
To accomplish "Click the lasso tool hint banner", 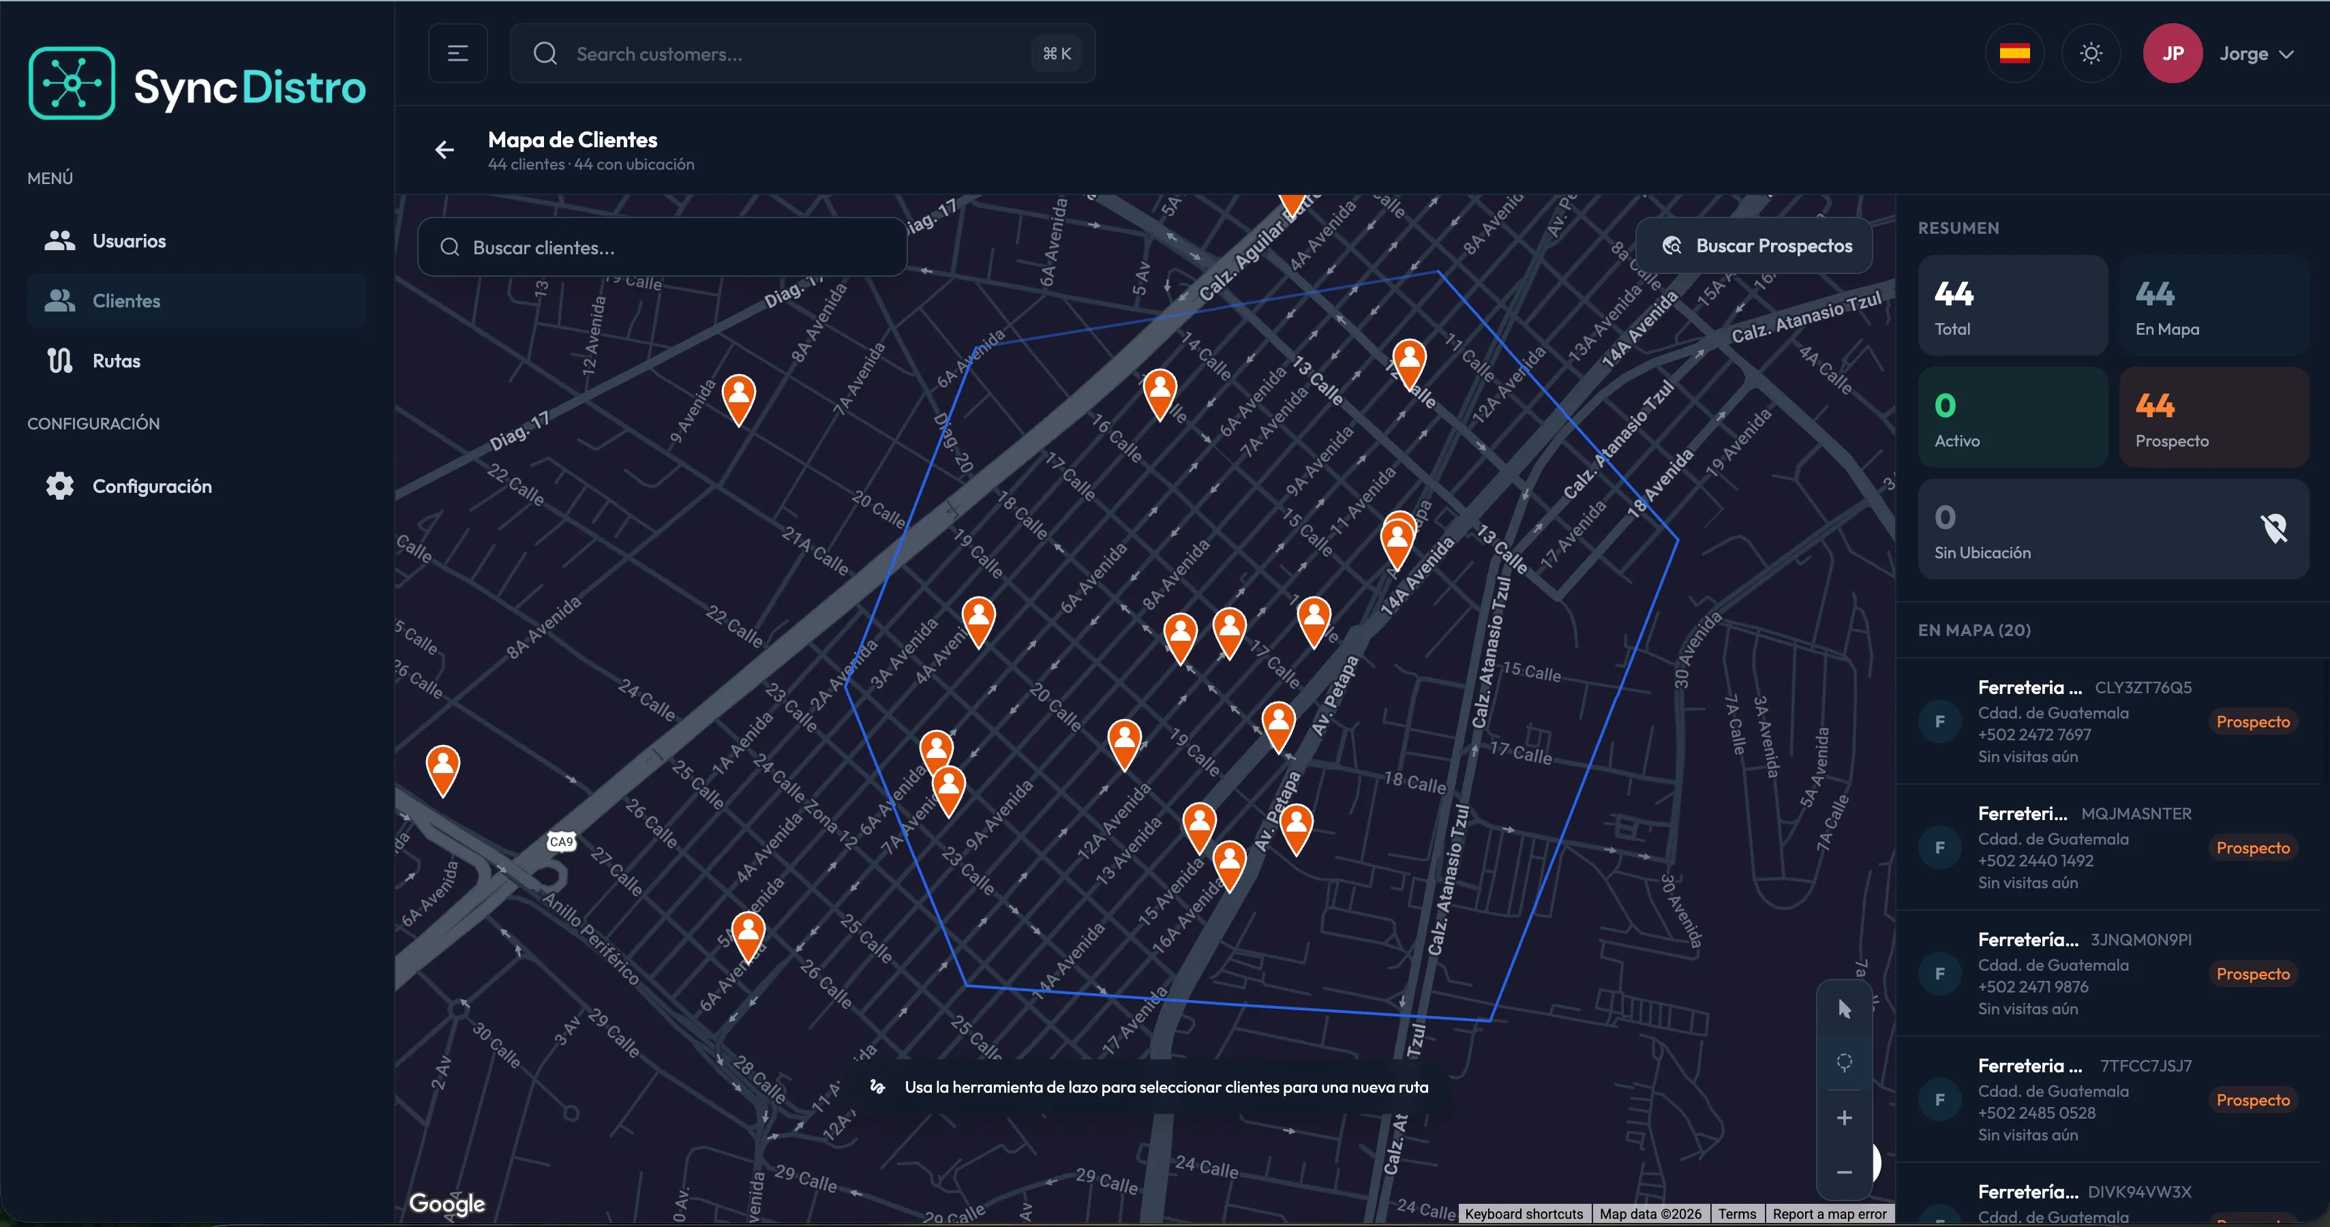I will pos(1149,1087).
